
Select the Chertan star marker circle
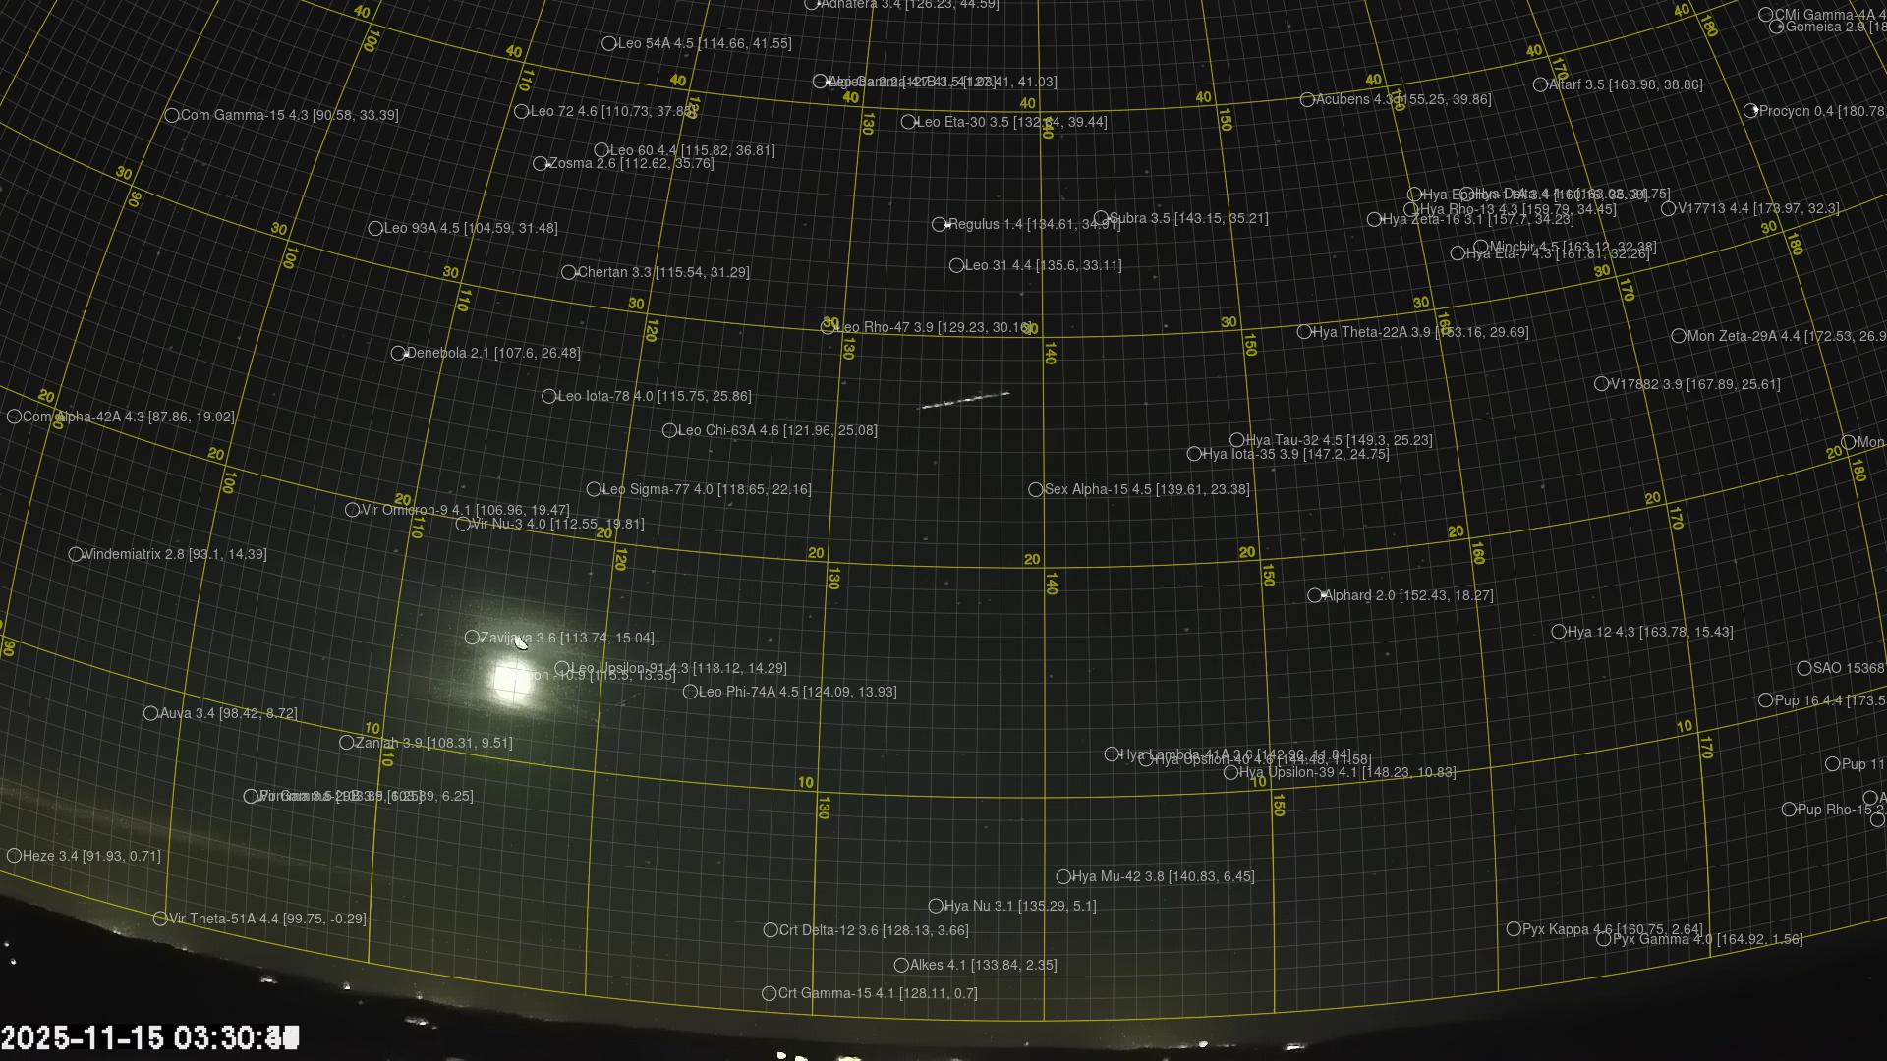569,272
